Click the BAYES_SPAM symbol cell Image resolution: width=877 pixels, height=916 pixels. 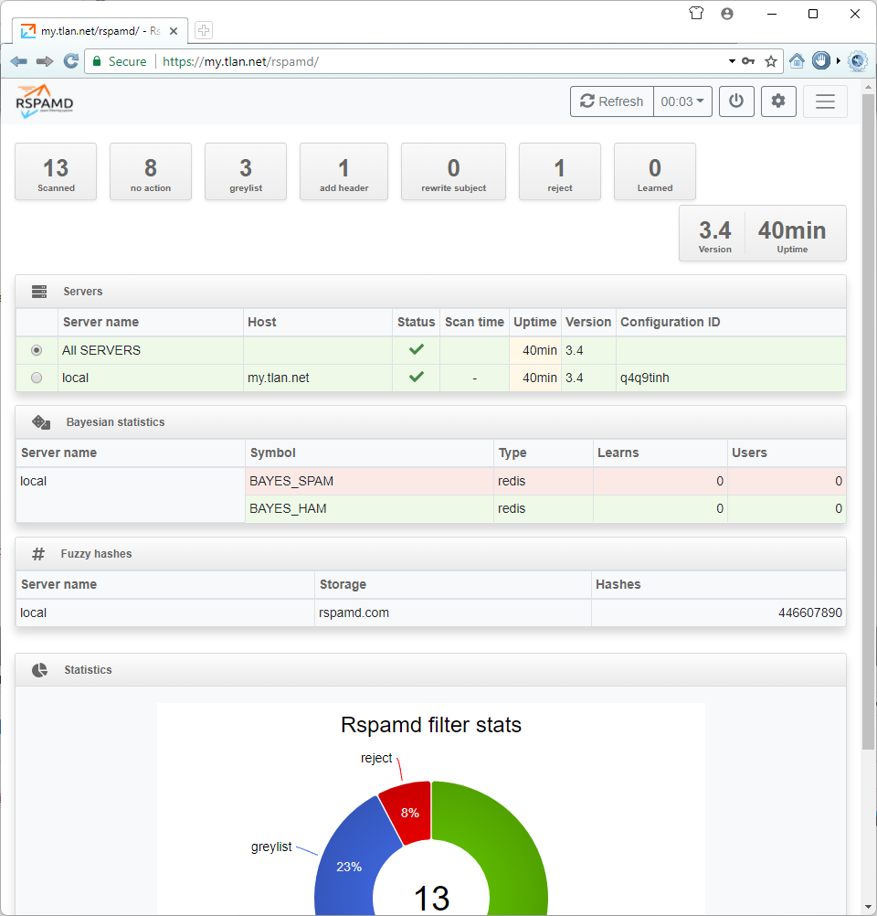369,482
